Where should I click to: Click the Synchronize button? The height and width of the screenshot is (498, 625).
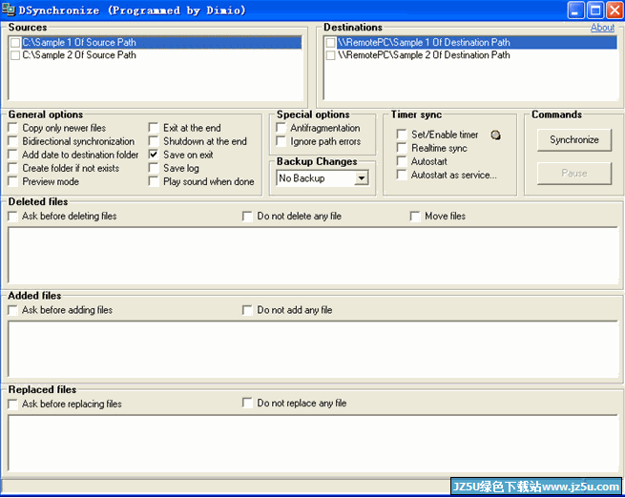(x=574, y=140)
